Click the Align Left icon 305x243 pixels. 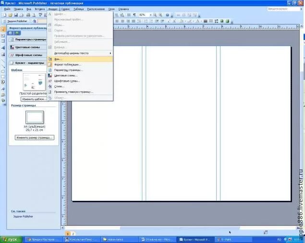pos(117,21)
